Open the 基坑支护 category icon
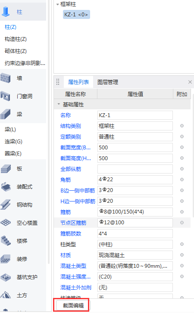The image size is (194, 313). (6, 277)
